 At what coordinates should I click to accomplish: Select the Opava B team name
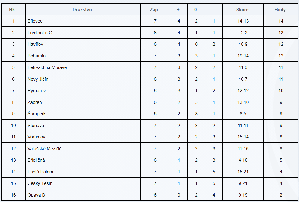click(x=36, y=195)
